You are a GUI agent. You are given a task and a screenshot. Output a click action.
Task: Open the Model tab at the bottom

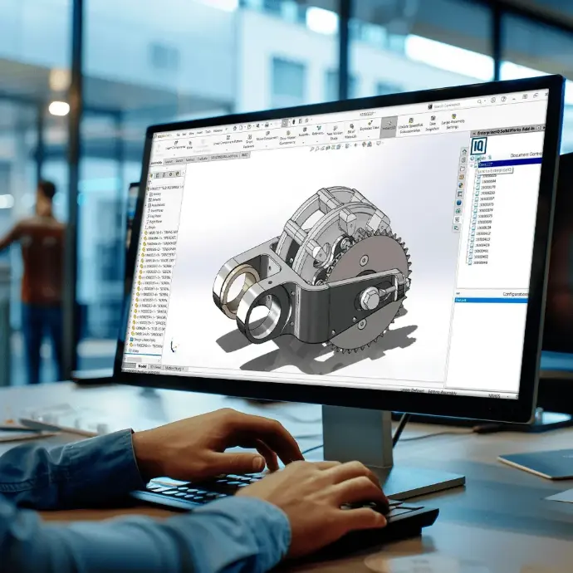[141, 365]
